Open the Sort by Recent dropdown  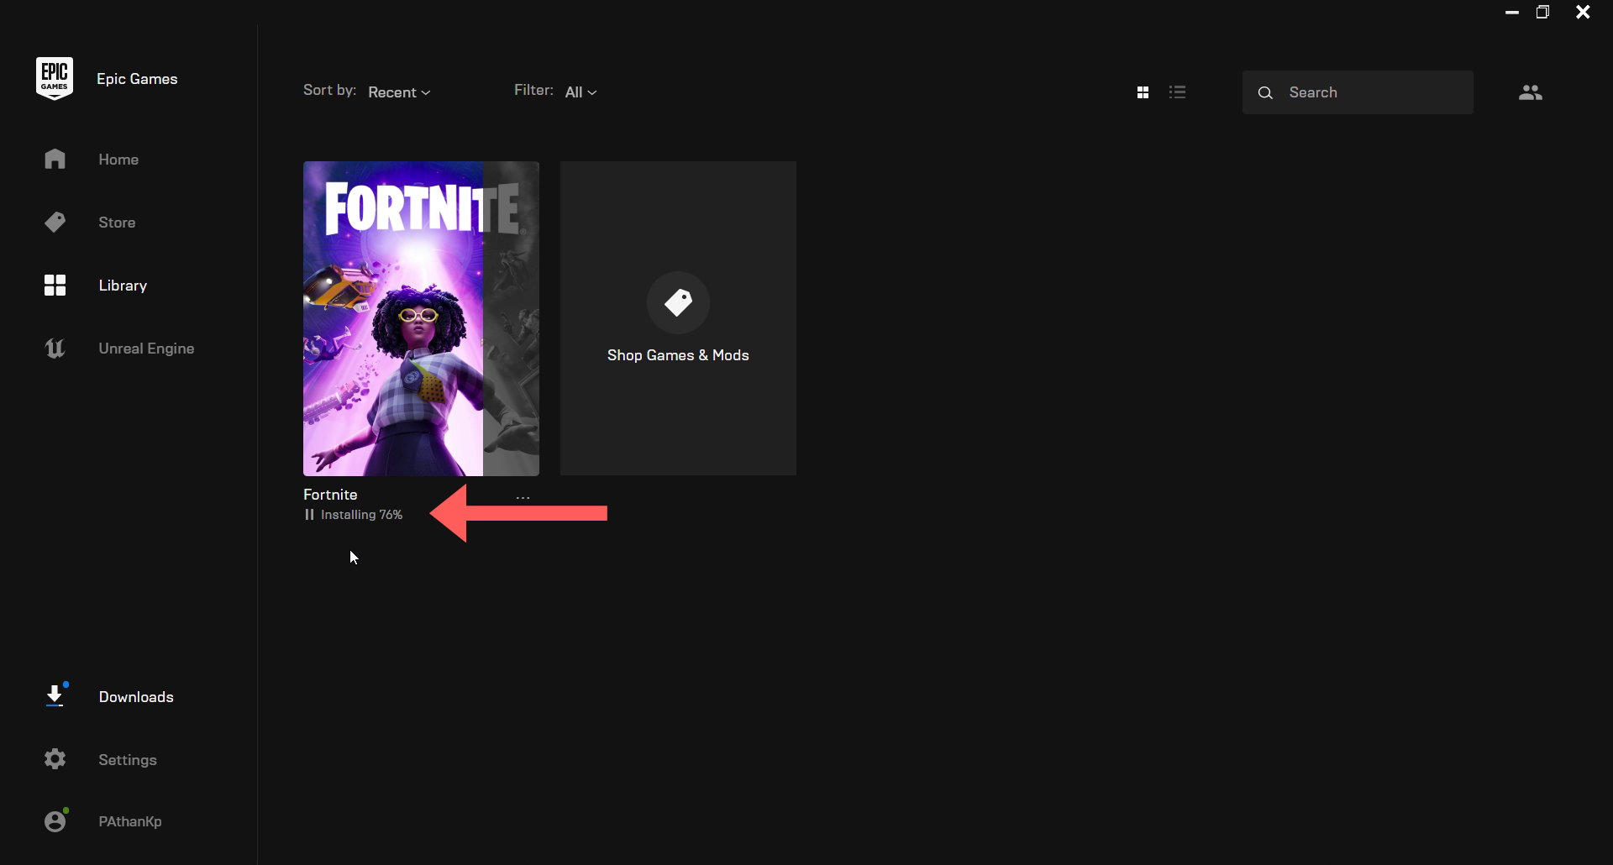click(399, 92)
